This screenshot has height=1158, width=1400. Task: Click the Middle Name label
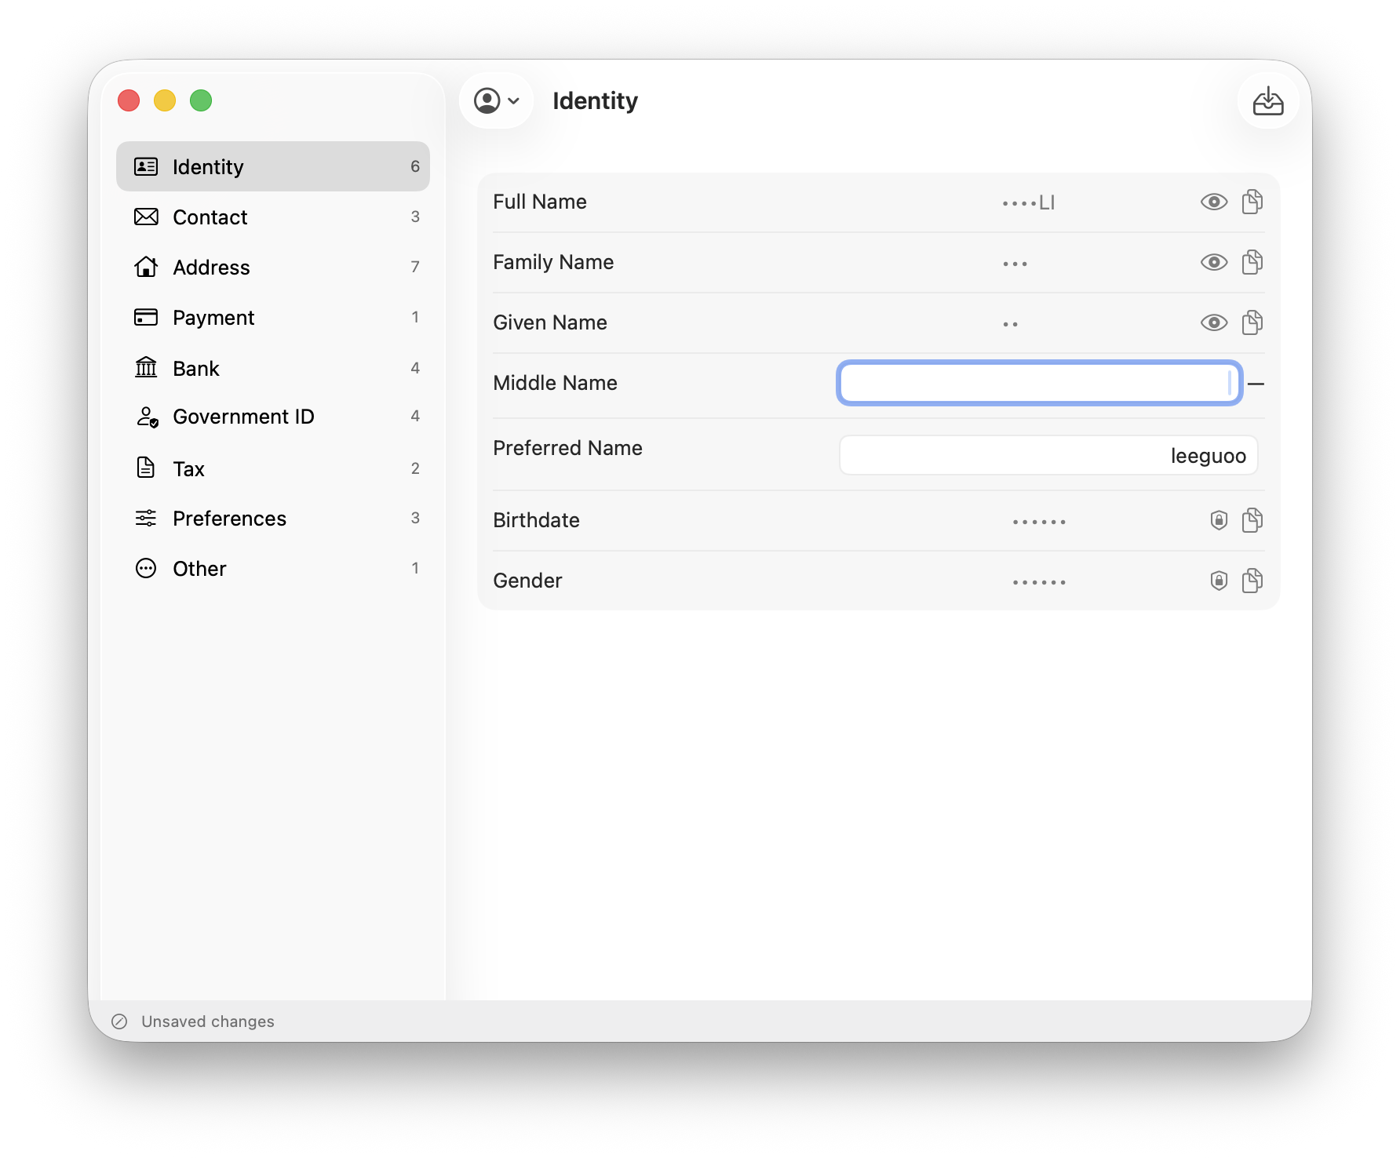point(555,383)
